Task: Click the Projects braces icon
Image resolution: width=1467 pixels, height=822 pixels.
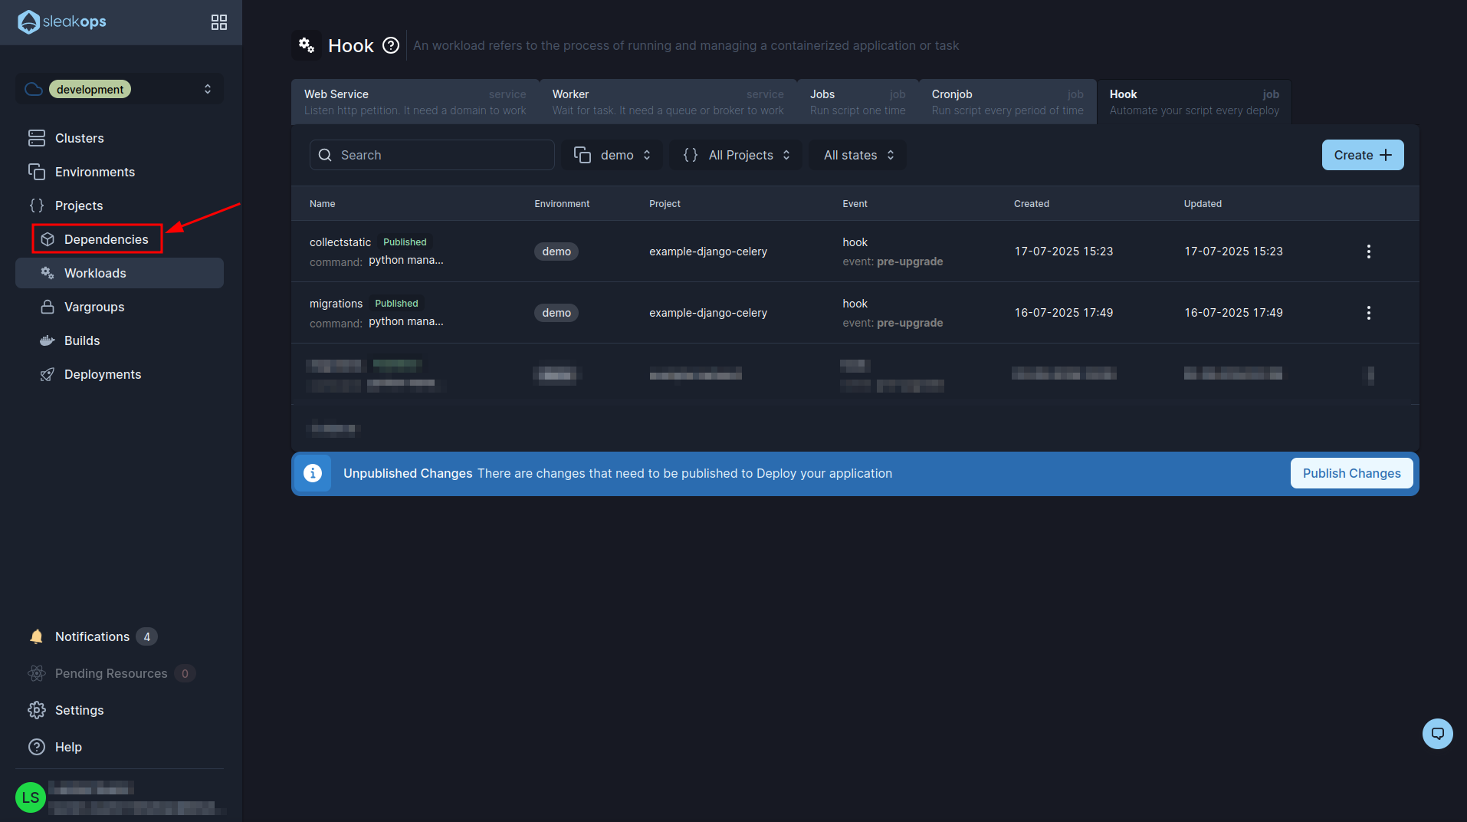Action: pyautogui.click(x=37, y=205)
